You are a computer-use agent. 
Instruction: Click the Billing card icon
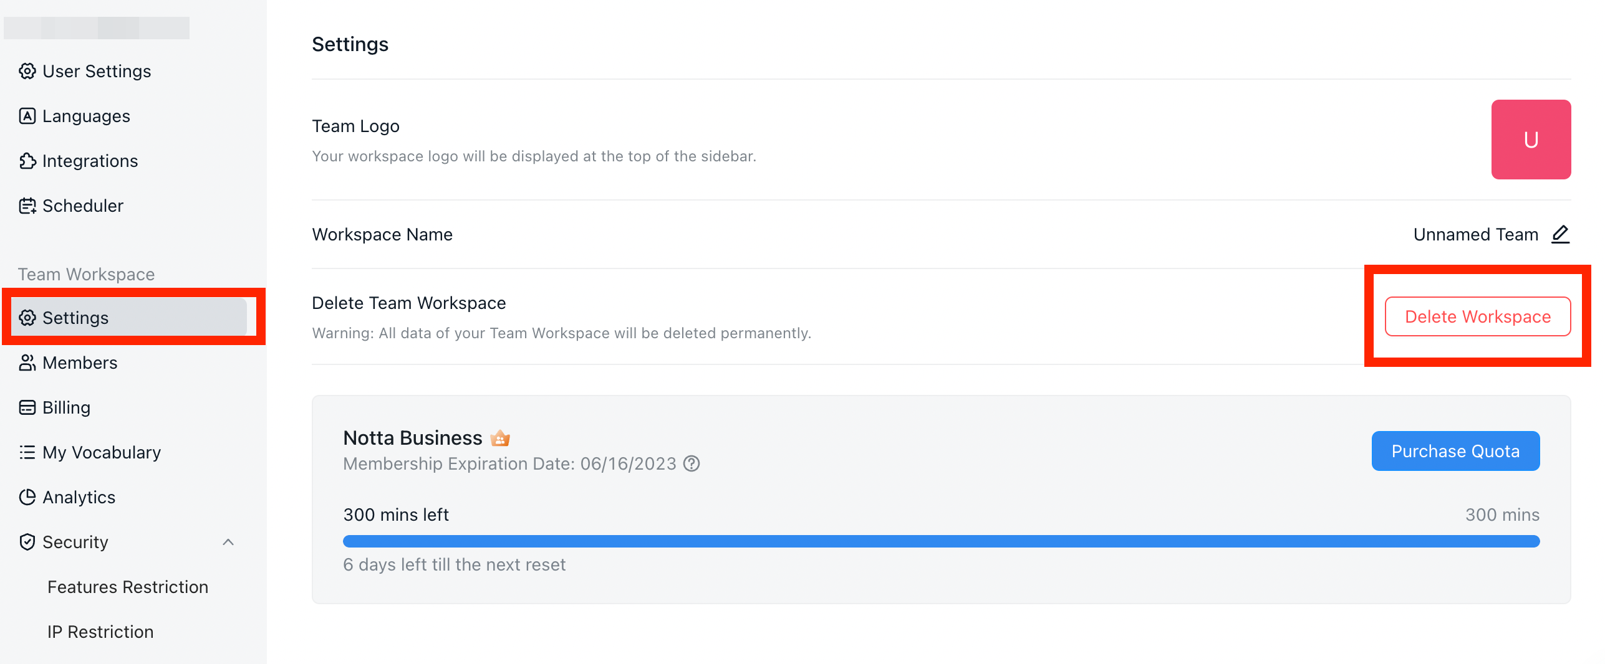coord(27,407)
